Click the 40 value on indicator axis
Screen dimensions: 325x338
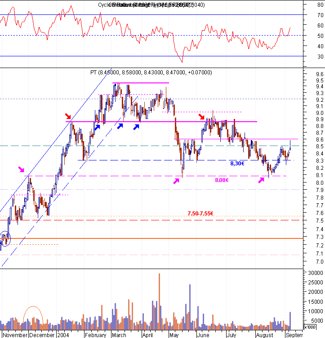tap(320, 46)
